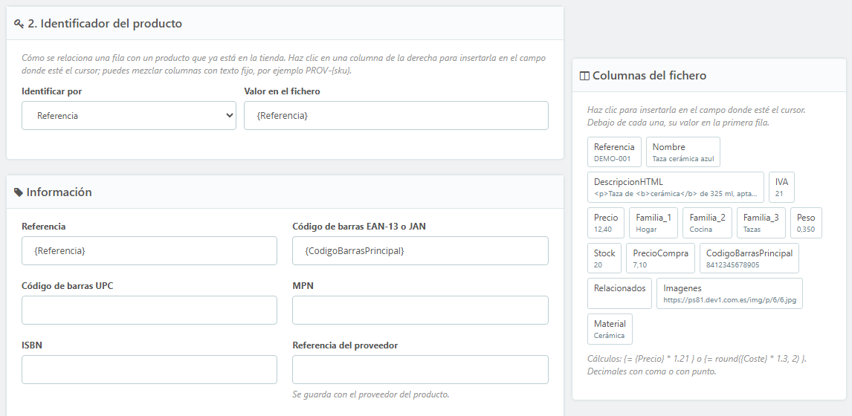Click the 'Identificar por' label

[51, 91]
